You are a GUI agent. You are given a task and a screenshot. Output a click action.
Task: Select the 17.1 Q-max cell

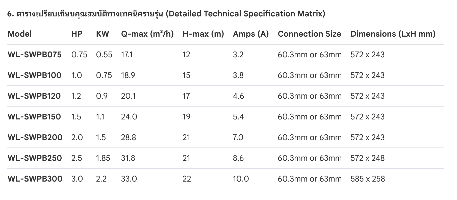point(127,55)
